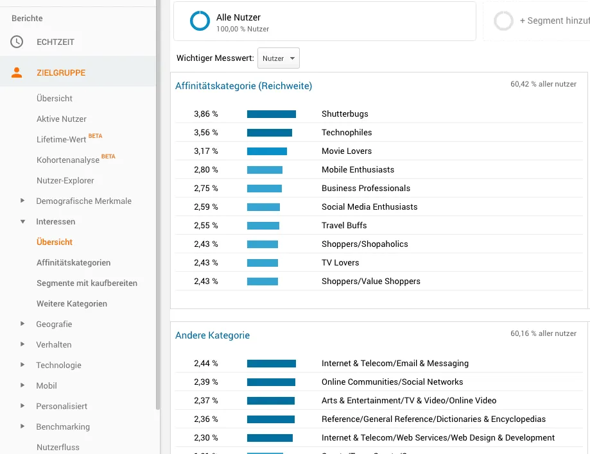Click the circle beside Segment hinzufügen
Screen dimensions: 590x454
pos(503,21)
